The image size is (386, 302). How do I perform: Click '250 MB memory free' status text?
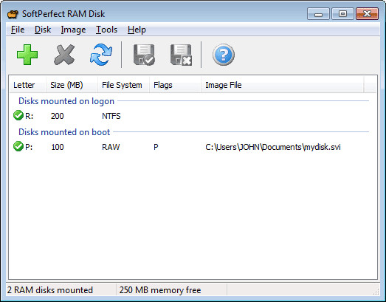coord(160,290)
